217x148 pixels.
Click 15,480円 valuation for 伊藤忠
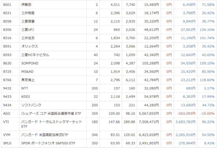(x=151, y=5)
